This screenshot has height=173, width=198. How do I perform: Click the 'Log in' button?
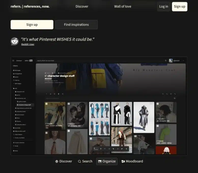click(163, 7)
